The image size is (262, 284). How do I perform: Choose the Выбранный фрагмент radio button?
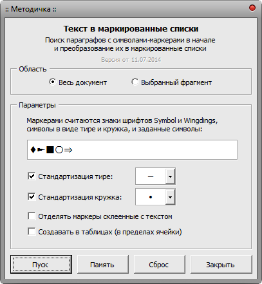pyautogui.click(x=135, y=82)
